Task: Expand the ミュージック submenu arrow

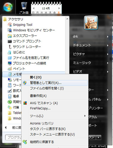Action: click(108, 63)
